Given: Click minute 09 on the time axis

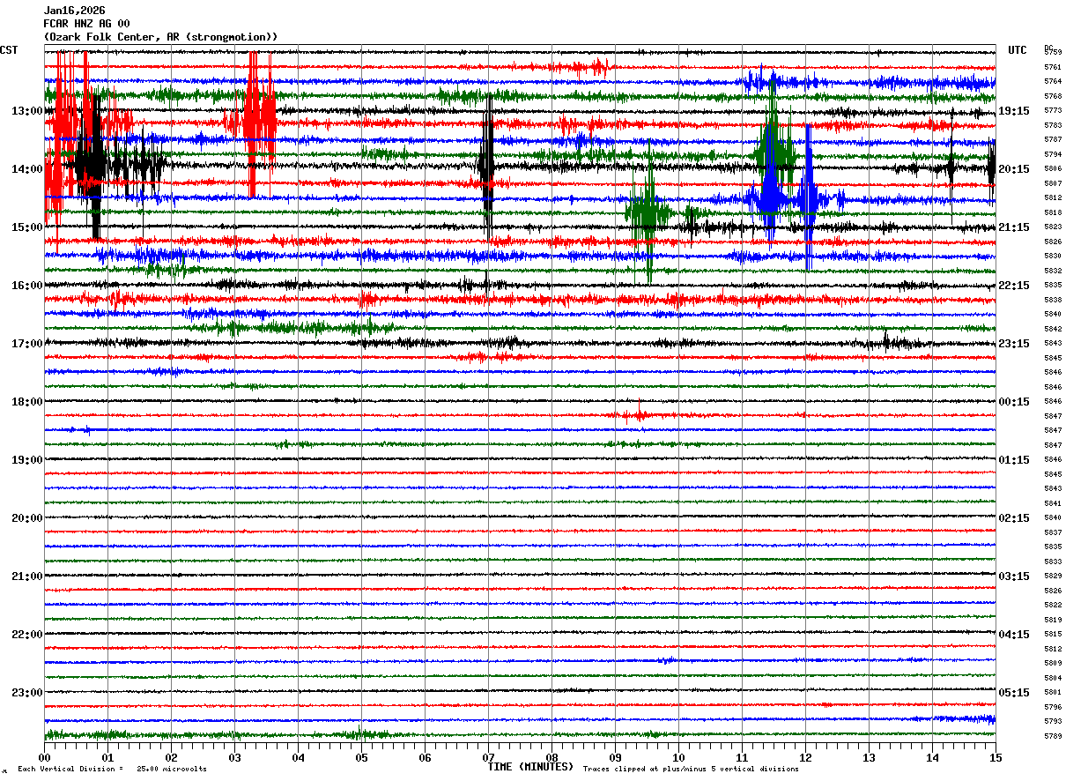Looking at the screenshot, I should [615, 757].
